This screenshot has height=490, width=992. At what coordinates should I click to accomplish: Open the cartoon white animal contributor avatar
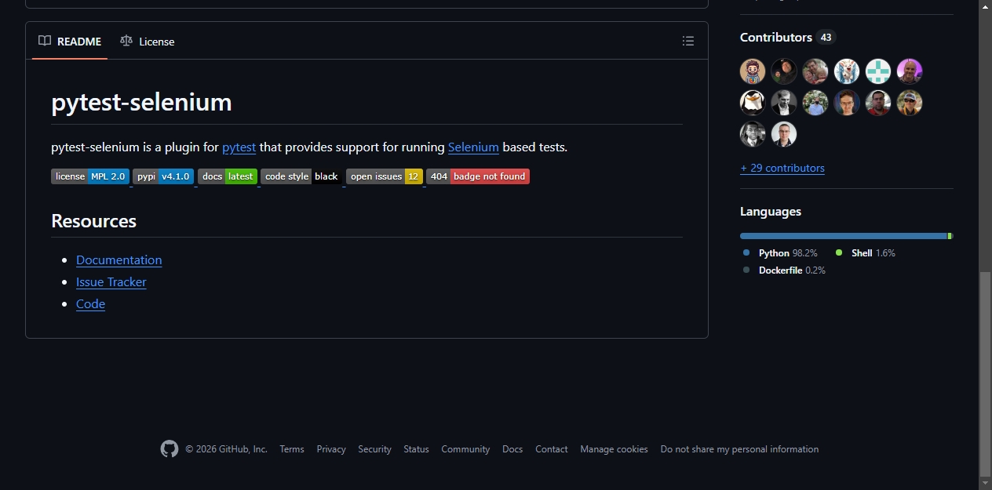click(x=847, y=71)
